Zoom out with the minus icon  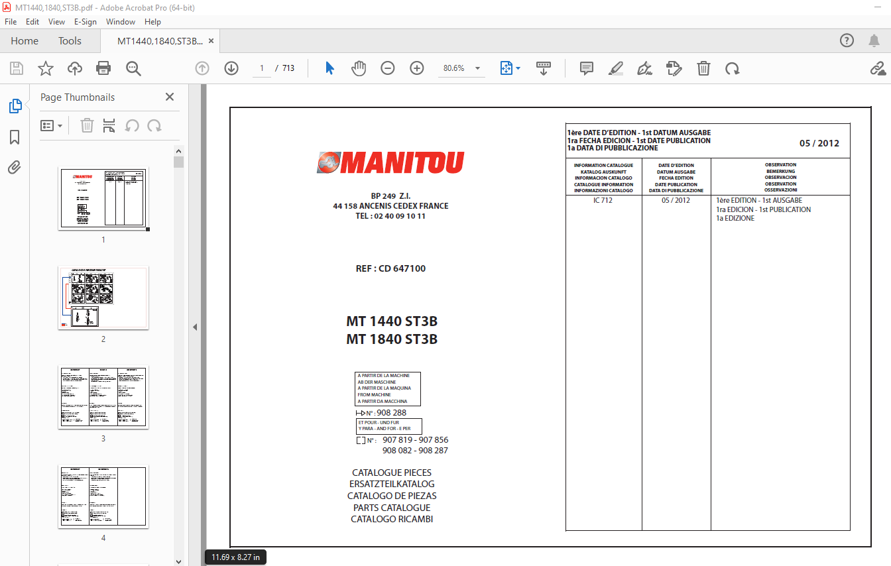pos(388,68)
